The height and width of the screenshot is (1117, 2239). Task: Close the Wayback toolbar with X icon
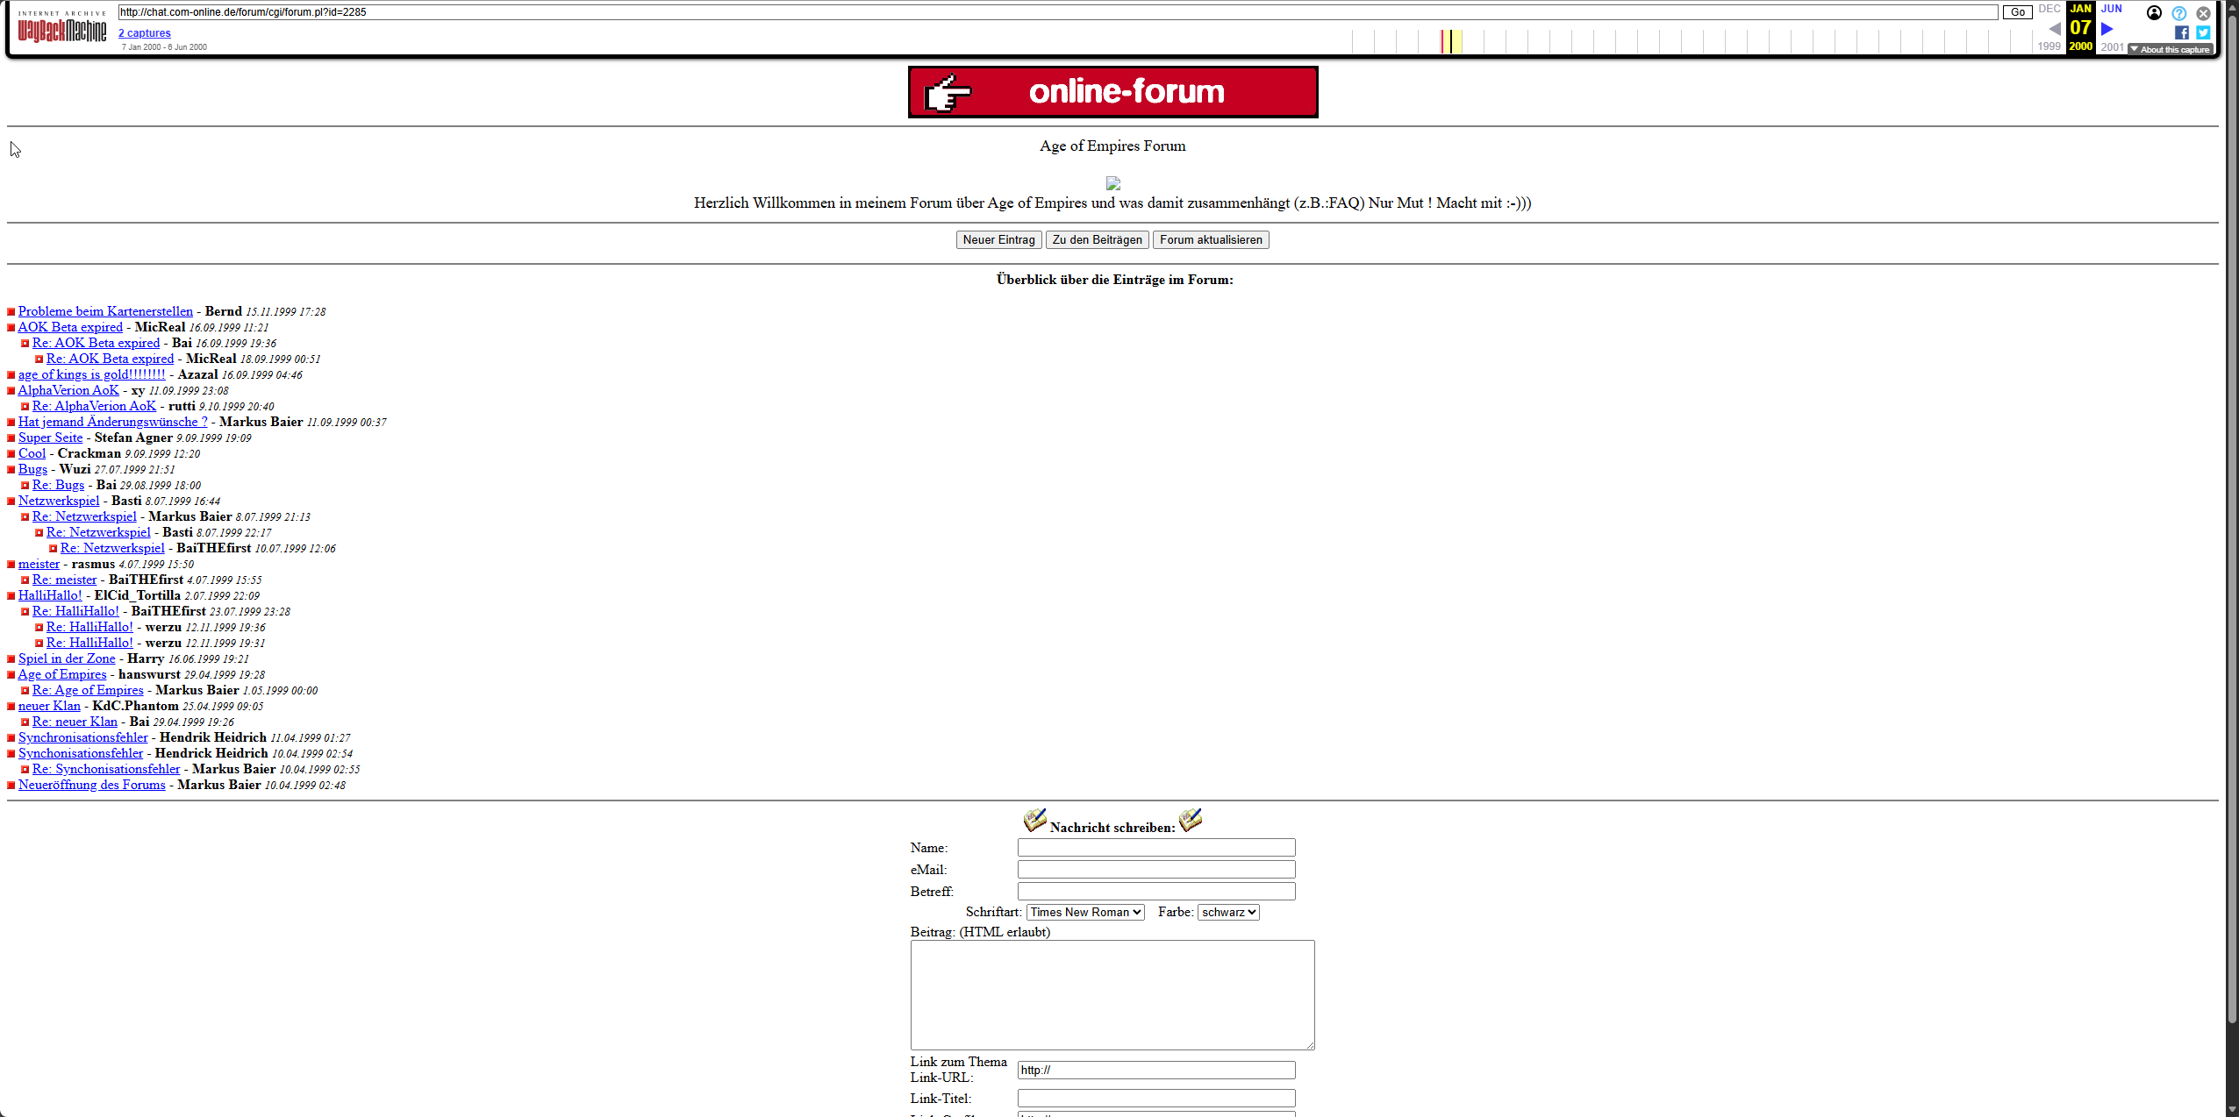(x=2203, y=13)
